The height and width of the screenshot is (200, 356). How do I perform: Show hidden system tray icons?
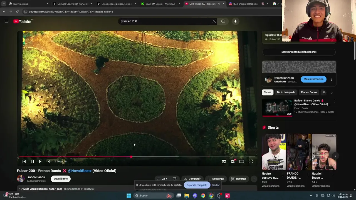point(311,196)
